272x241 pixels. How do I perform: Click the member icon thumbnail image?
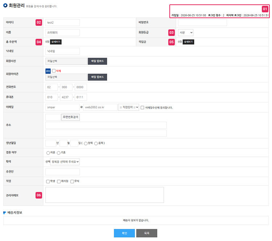coord(48,71)
